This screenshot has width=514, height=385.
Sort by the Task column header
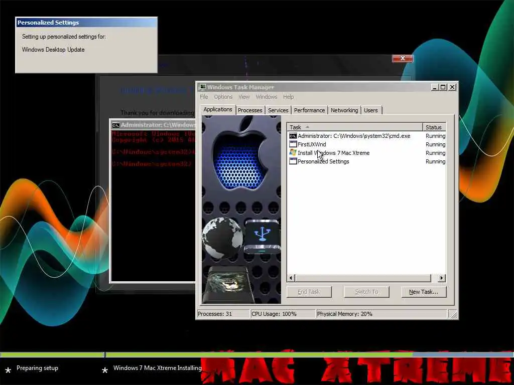[355, 127]
